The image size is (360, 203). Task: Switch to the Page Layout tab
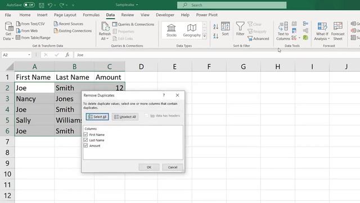click(65, 15)
